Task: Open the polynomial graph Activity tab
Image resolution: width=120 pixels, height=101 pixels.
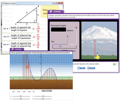Action: tap(17, 49)
